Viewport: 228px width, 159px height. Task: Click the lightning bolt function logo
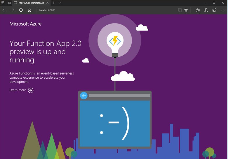115,41
